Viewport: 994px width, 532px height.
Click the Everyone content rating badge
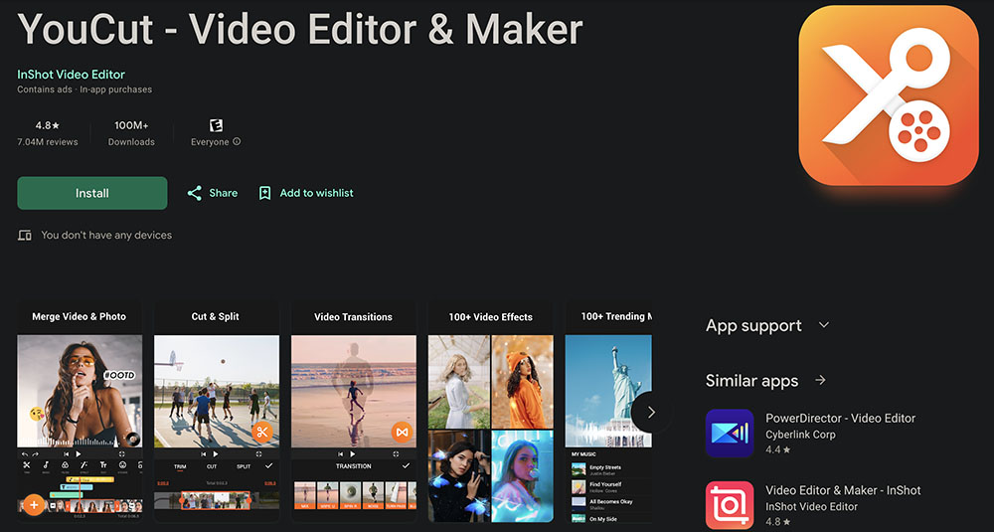216,125
